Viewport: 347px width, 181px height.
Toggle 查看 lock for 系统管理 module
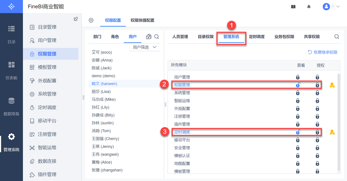(x=298, y=93)
